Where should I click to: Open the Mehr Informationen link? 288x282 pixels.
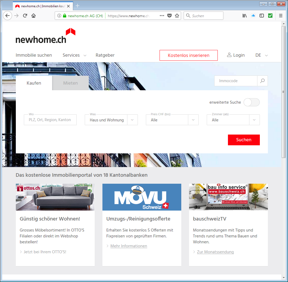point(129,246)
